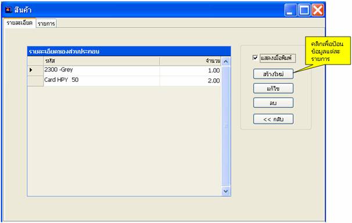Viewport: 352px width, 223px height.
Task: Click the vertical scrollbar thumb in the grid
Action: 226,126
